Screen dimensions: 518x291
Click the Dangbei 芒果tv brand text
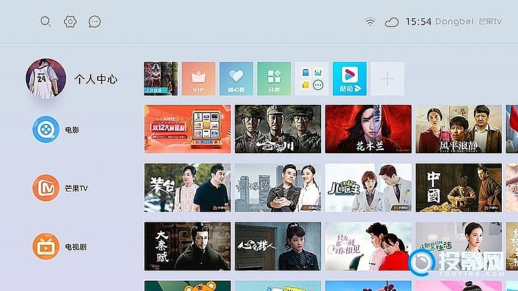[x=468, y=22]
